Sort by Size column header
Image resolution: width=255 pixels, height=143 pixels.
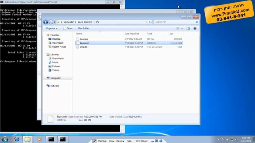click(x=171, y=34)
